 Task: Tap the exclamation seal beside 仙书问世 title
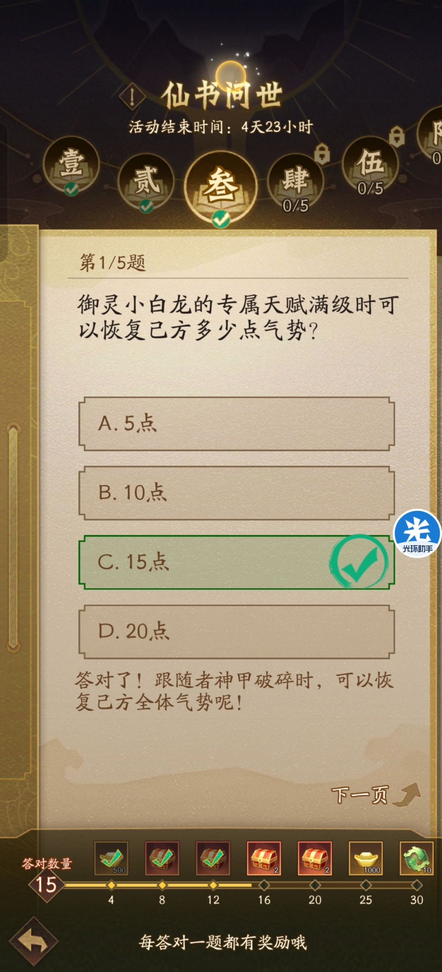pos(132,95)
